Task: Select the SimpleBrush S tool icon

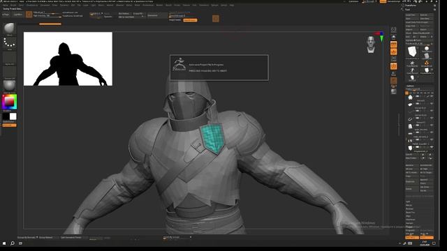Action: click(427, 63)
